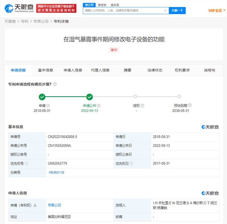Click the 专利详情 breadcrumb text
This screenshot has width=227, height=224.
[x=61, y=21]
